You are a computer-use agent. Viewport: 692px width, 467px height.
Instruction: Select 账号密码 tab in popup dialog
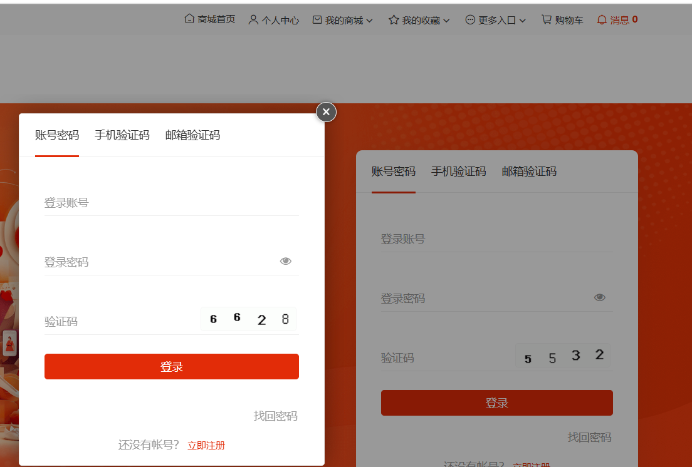point(57,135)
